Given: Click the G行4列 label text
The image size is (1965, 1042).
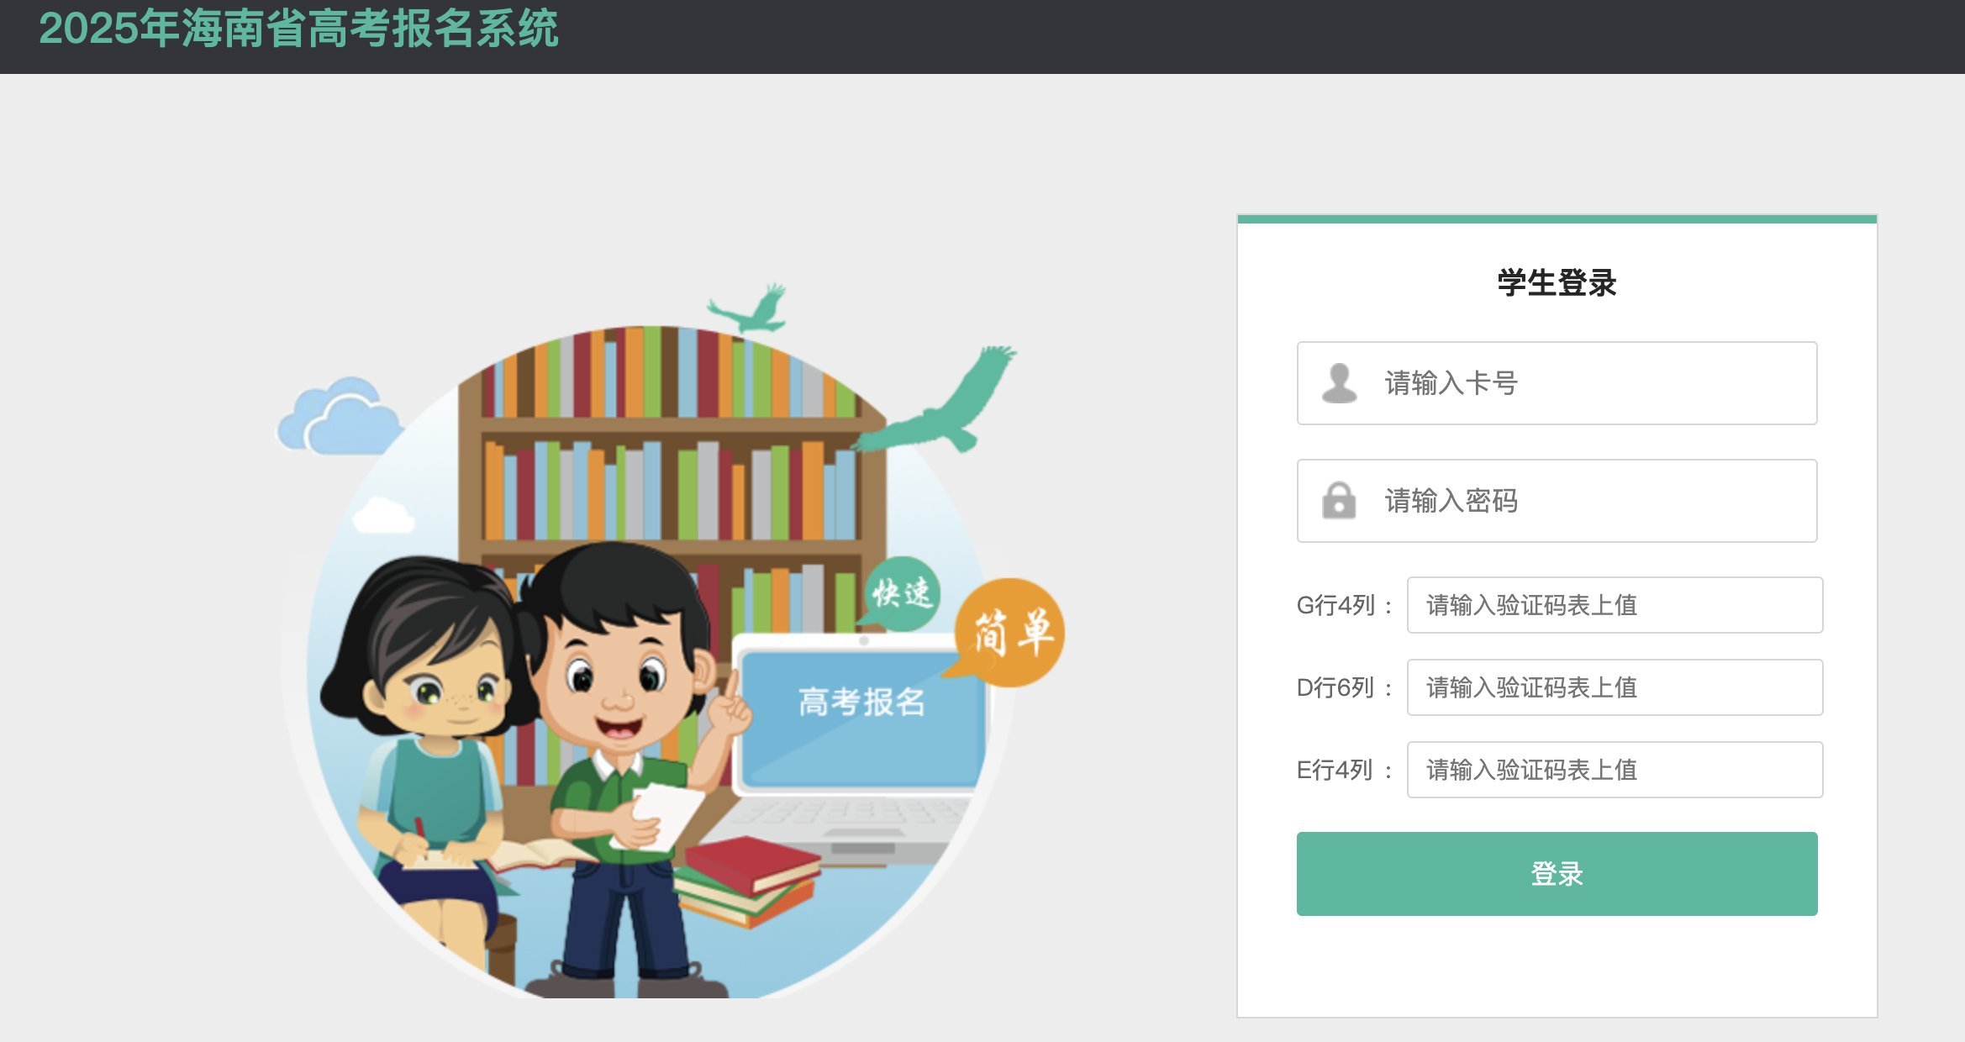Looking at the screenshot, I should pos(1335,605).
